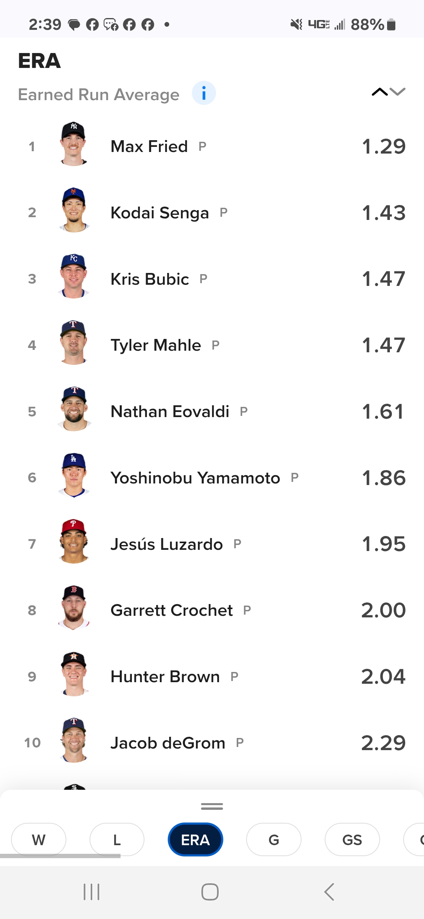Open Max Fried's player headshot
Viewport: 424px width, 919px height.
[73, 144]
